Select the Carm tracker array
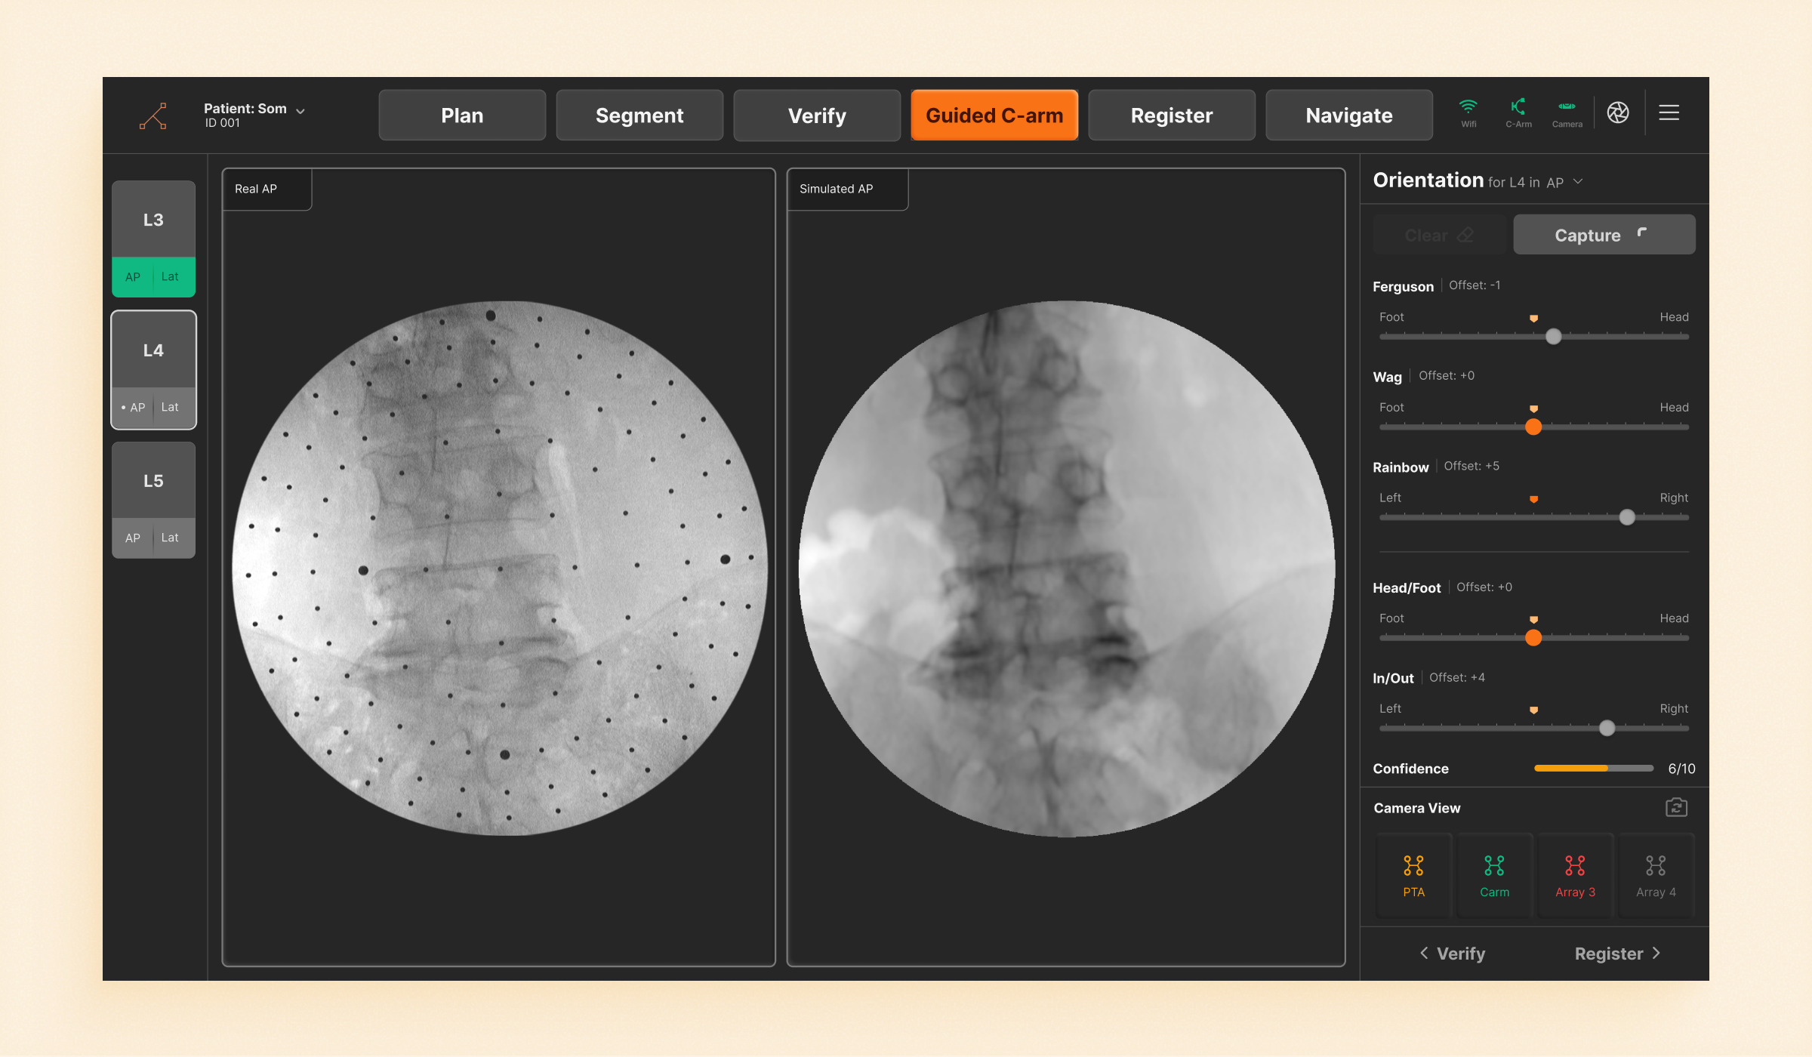This screenshot has width=1812, height=1057. click(x=1494, y=875)
